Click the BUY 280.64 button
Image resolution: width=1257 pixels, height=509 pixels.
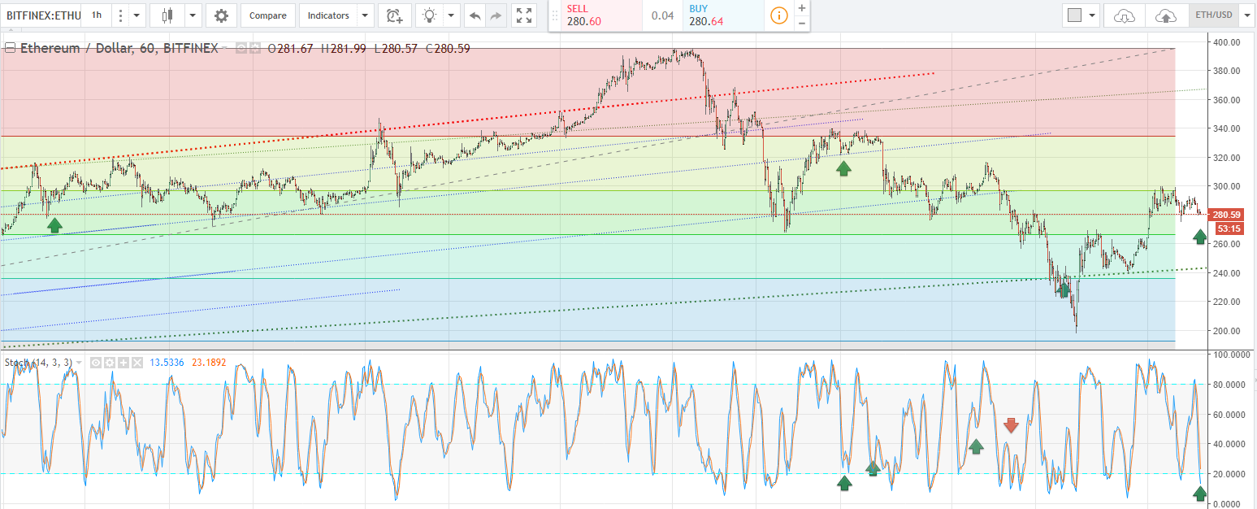[722, 15]
